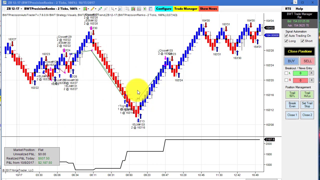Viewport: 320px width, 180px height.
Task: Click the Break Even button
Action: click(292, 105)
